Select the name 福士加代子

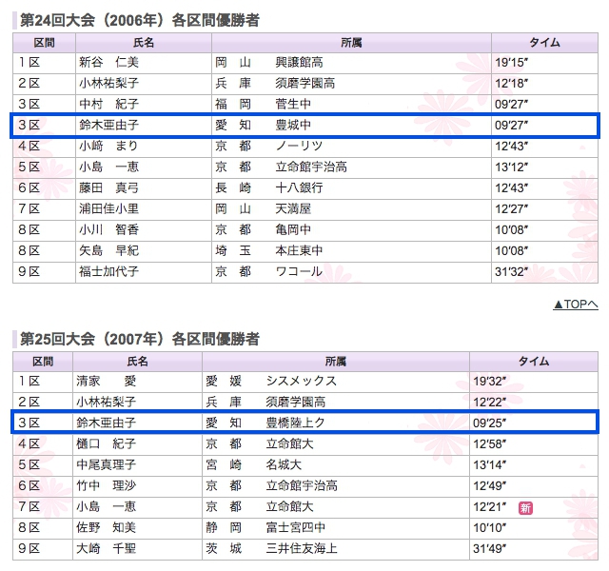pos(108,271)
